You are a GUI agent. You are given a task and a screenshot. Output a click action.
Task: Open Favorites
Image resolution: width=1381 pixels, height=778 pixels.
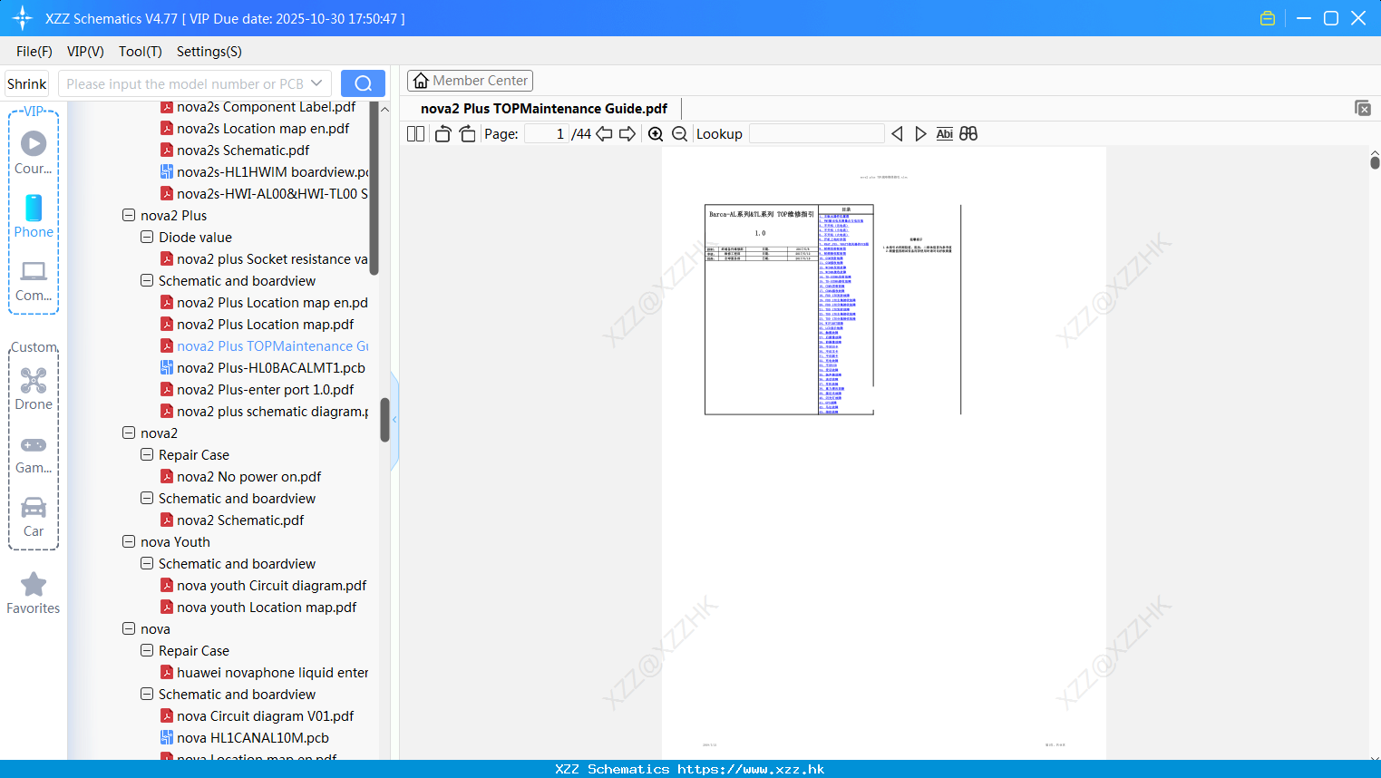[x=34, y=594]
